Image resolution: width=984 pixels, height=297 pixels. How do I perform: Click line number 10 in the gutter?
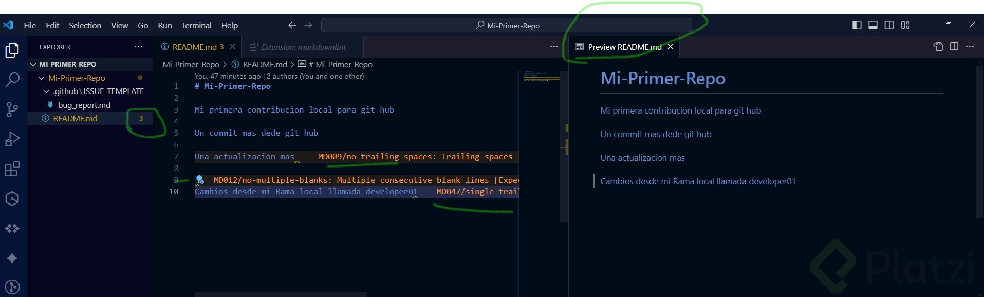pyautogui.click(x=174, y=192)
